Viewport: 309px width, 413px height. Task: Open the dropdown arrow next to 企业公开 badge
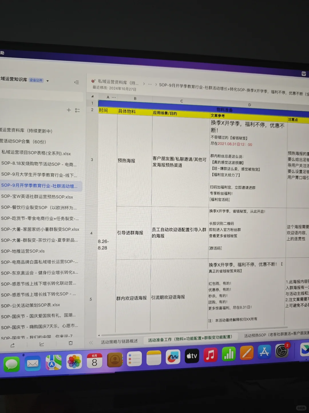click(x=47, y=81)
